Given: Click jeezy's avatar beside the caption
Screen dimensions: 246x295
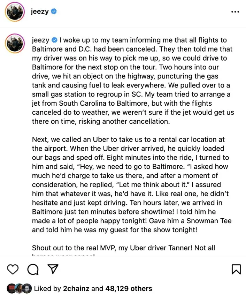Looking at the screenshot, I should click(15, 44).
